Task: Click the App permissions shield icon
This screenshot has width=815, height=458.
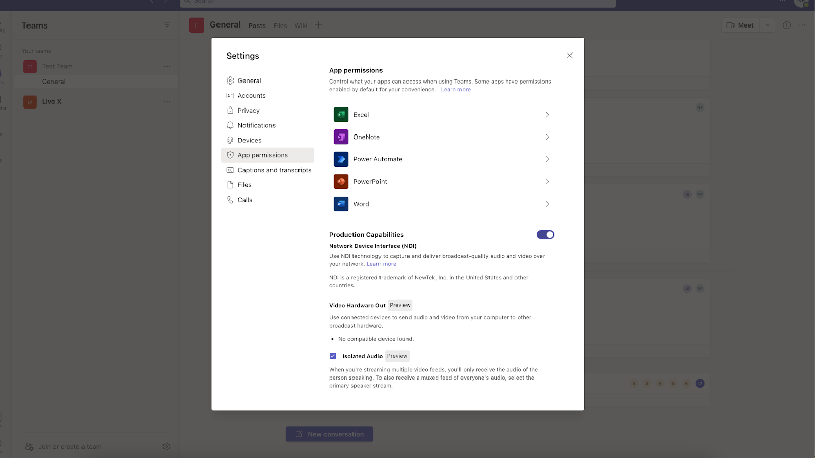Action: point(230,155)
